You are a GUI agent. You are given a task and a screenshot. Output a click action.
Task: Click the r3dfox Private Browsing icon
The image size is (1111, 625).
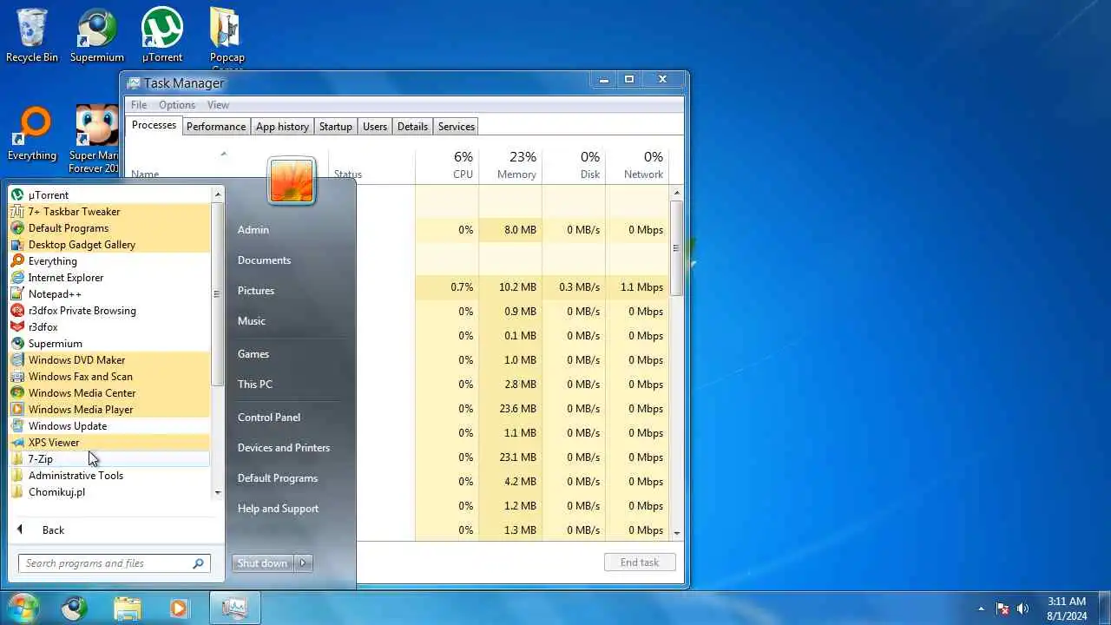pos(17,311)
